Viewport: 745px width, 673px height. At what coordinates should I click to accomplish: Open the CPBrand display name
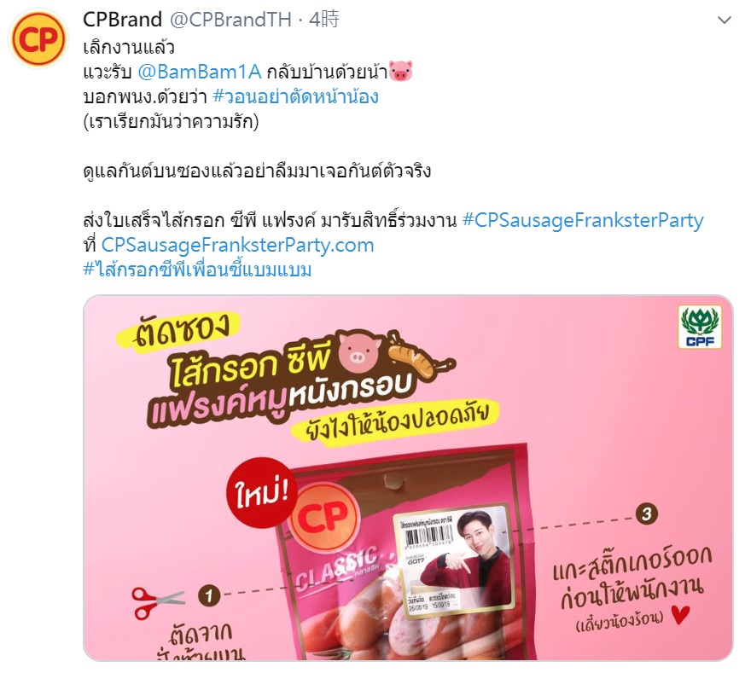(x=123, y=20)
